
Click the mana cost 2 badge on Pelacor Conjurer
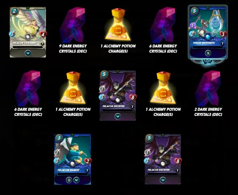[x=14, y=11]
